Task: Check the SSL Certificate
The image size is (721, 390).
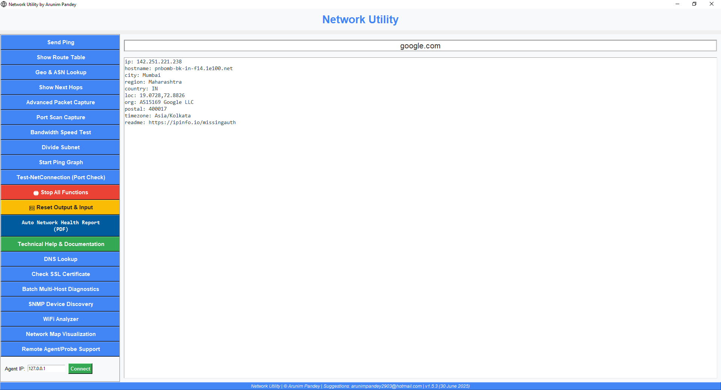Action: pos(60,274)
